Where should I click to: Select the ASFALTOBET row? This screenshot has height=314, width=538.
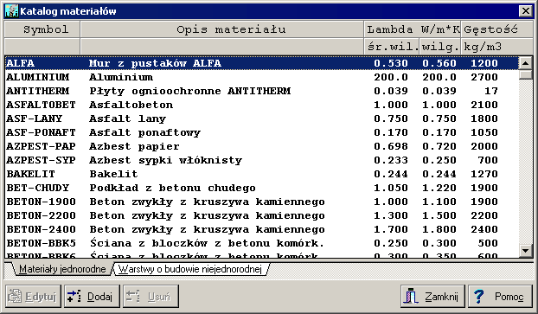point(262,105)
